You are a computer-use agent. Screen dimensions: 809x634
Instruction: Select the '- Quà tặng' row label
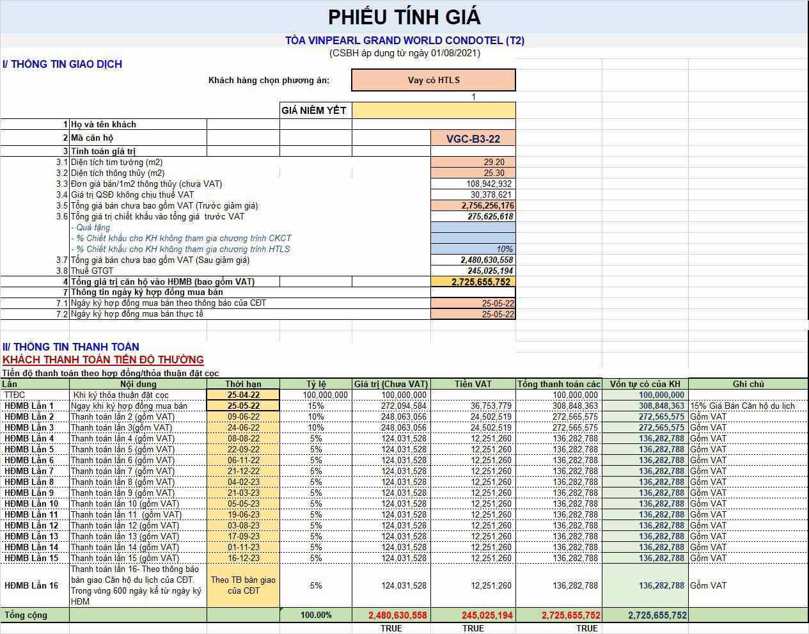(90, 228)
